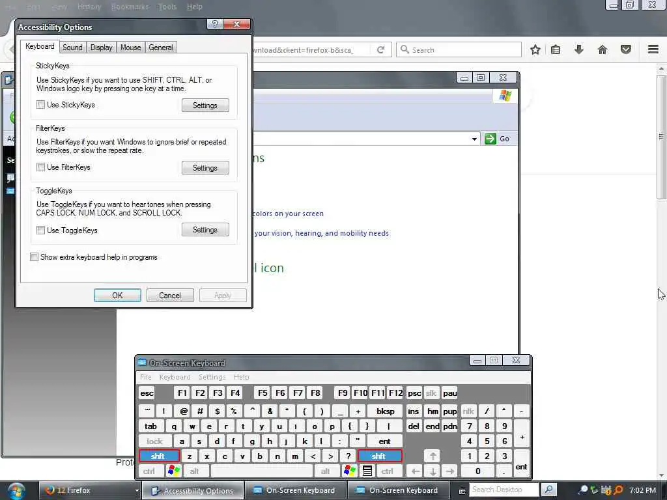Toggle the lock key on On-Screen Keyboard
The image size is (667, 500).
155,441
